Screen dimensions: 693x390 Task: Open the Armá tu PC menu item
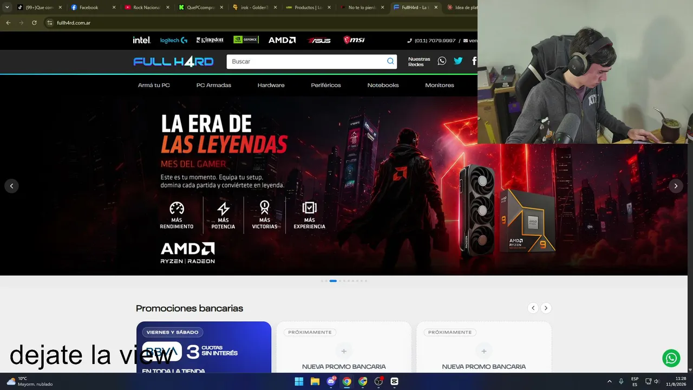pos(154,85)
